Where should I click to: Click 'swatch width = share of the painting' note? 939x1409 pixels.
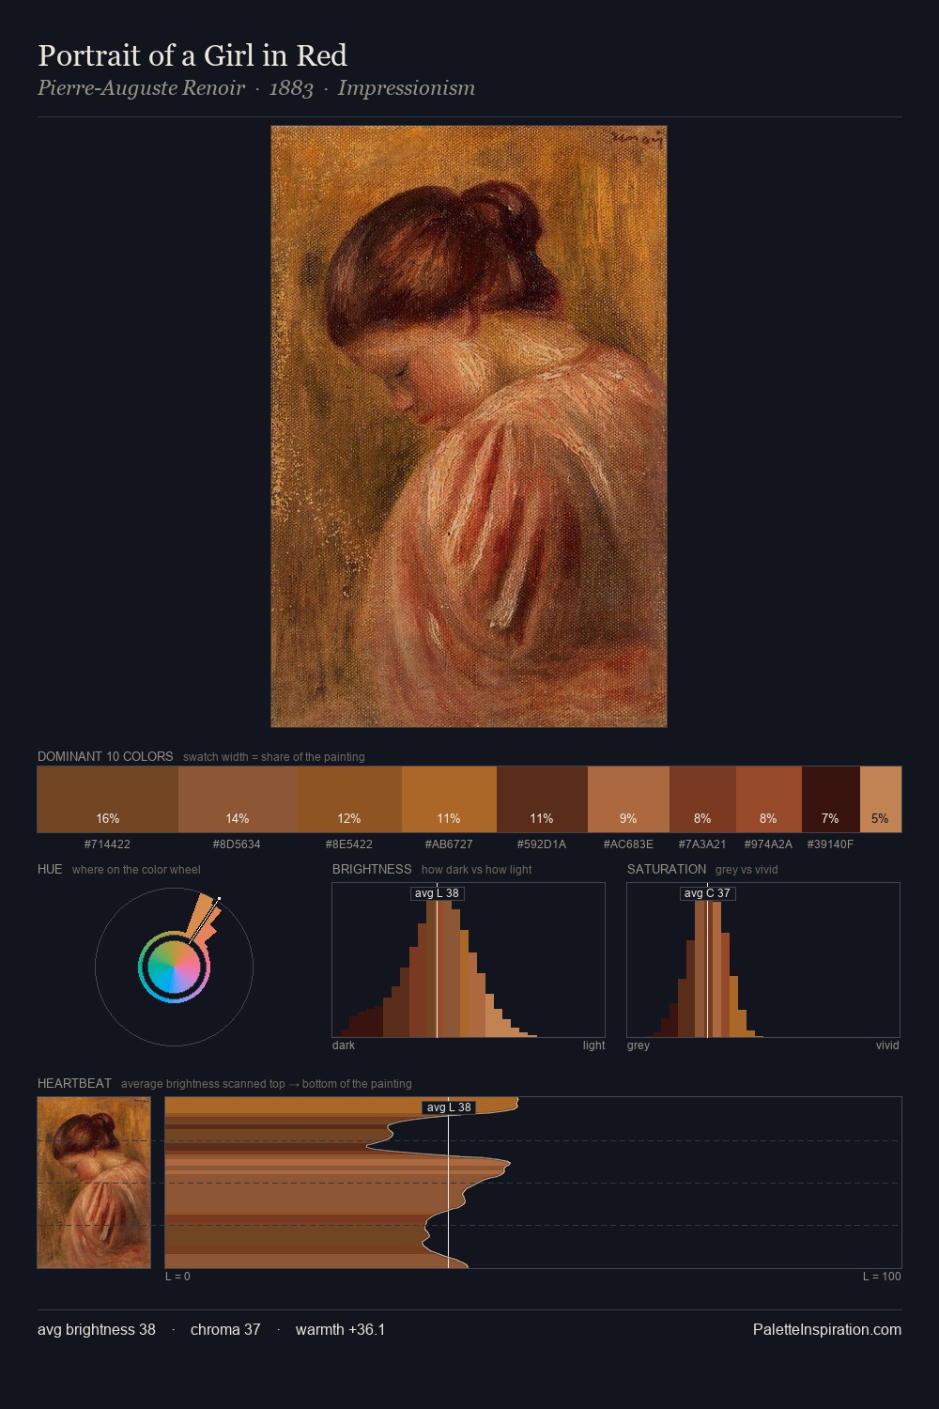click(x=274, y=757)
